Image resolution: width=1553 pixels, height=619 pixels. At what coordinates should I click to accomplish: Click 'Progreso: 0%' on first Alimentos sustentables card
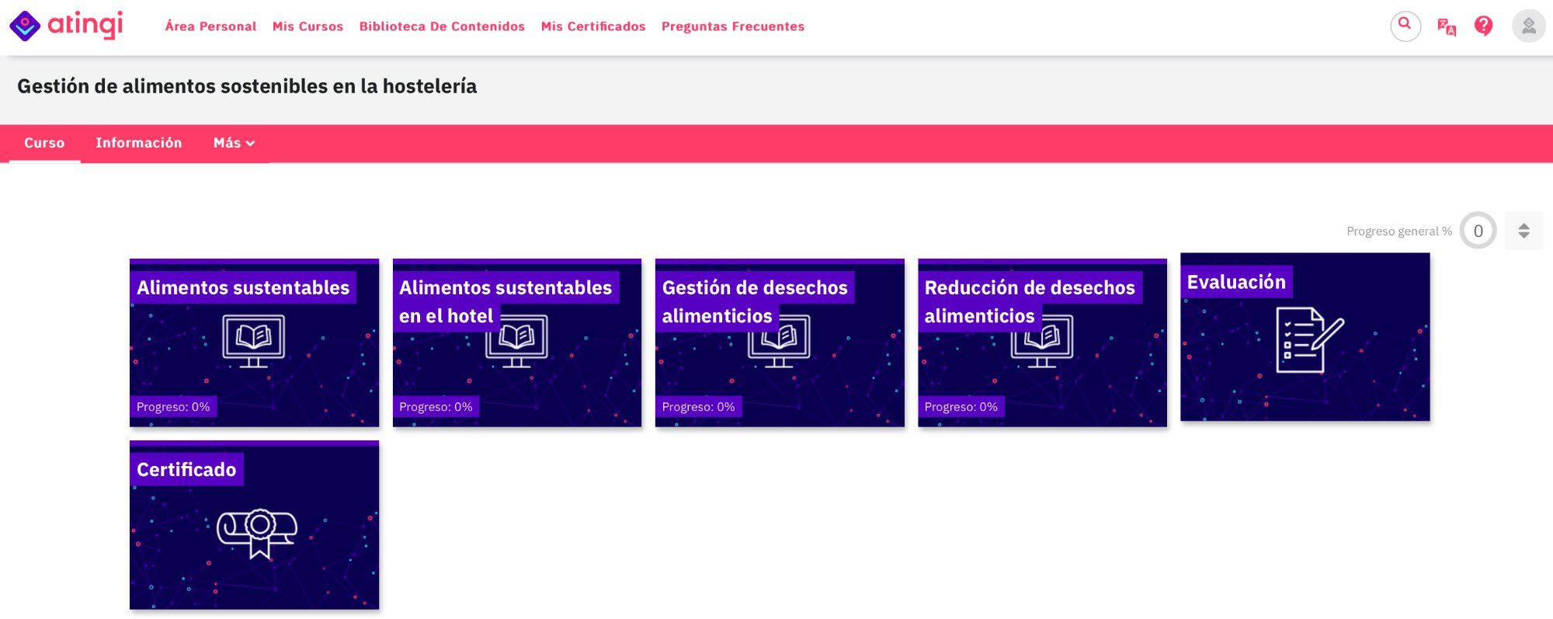[173, 407]
